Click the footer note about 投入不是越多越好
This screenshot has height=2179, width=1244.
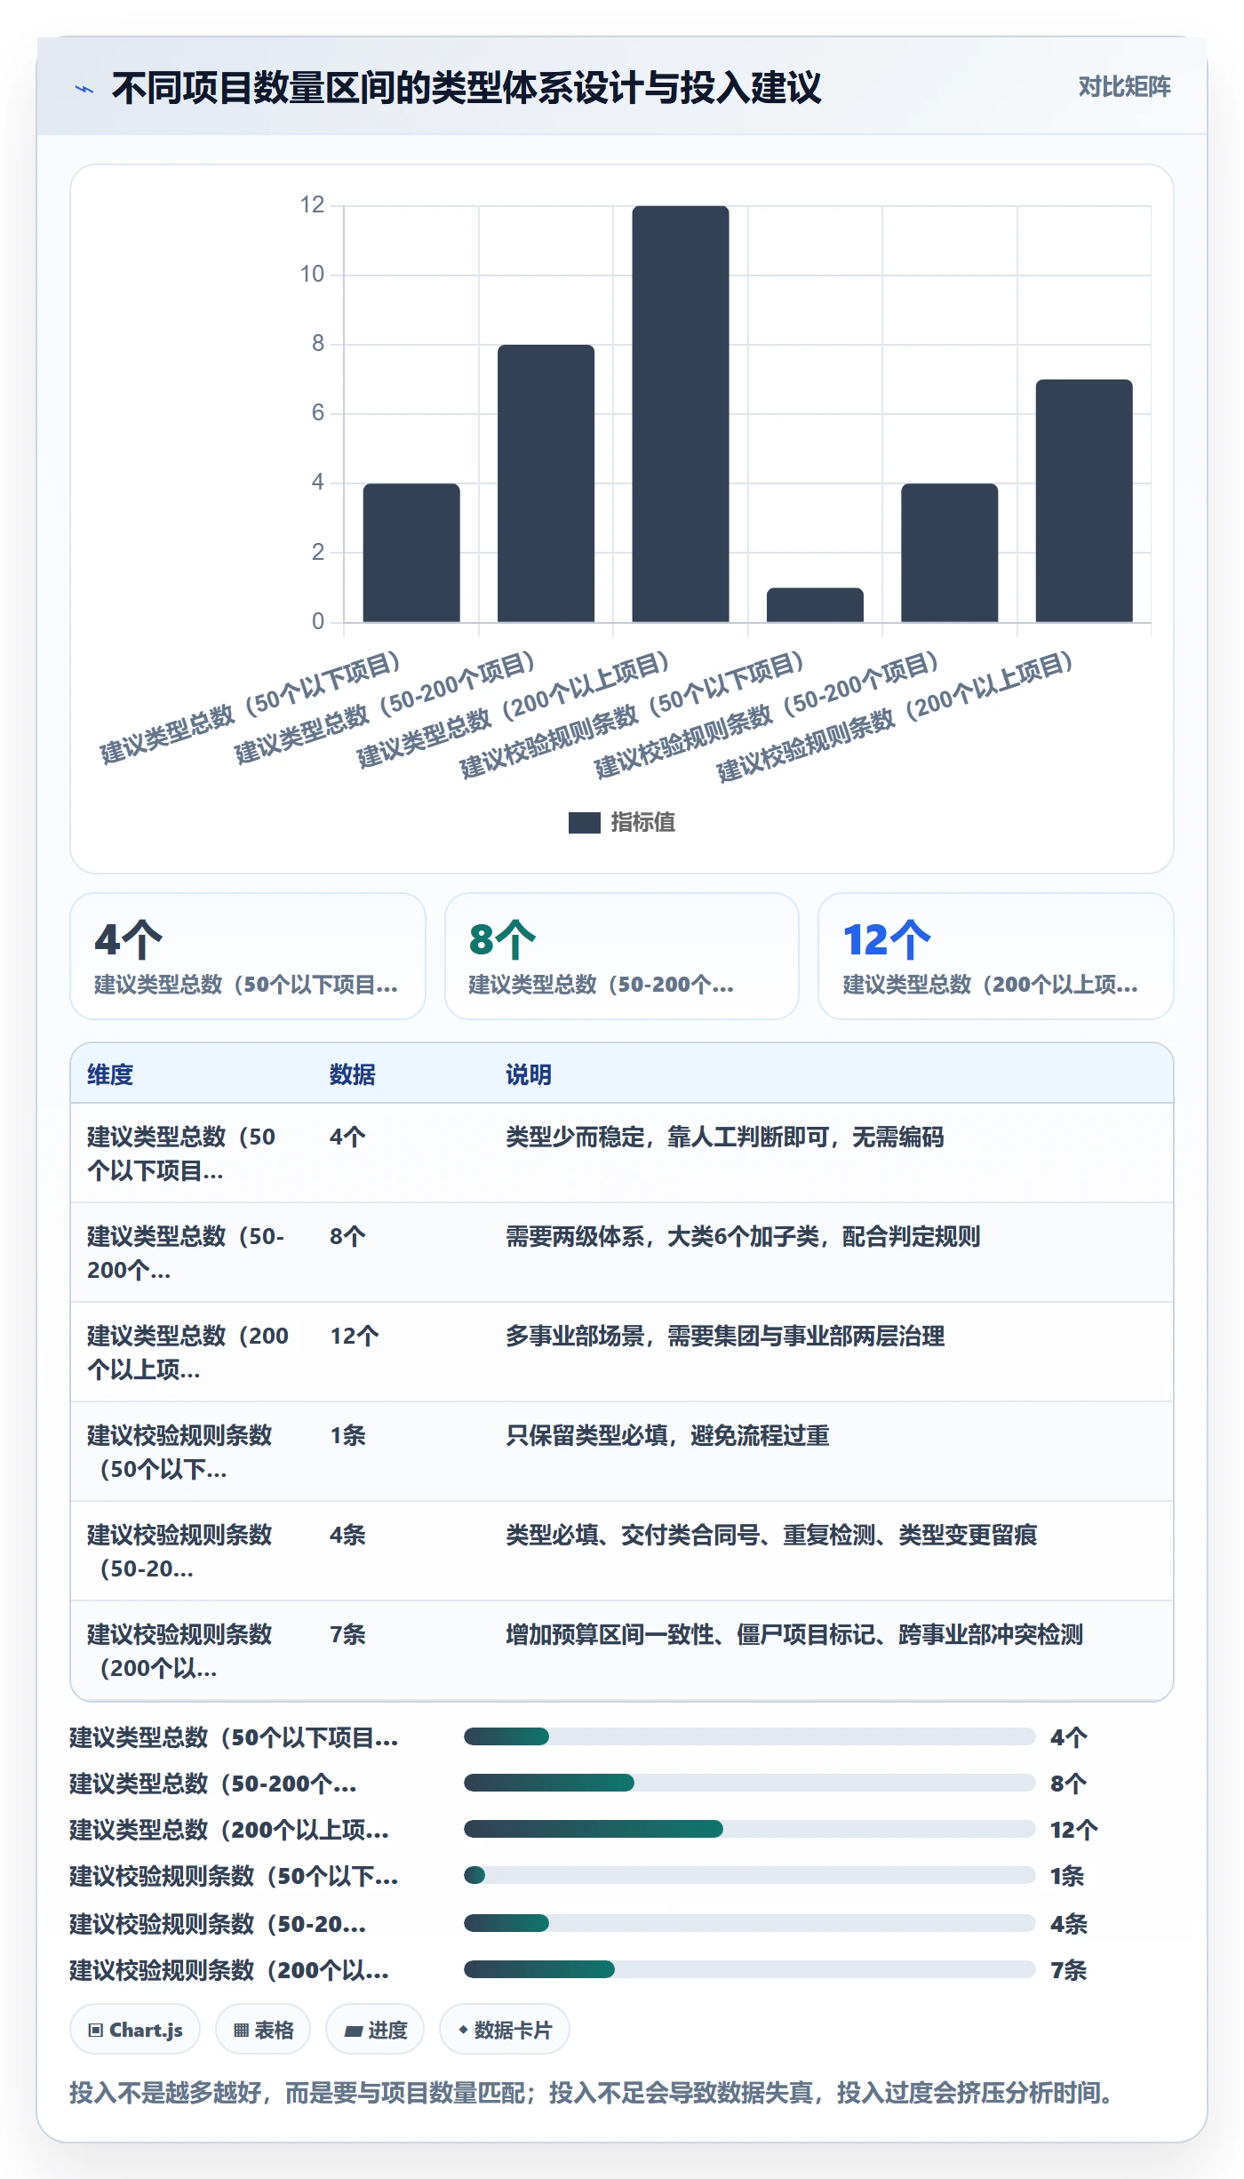[592, 2094]
